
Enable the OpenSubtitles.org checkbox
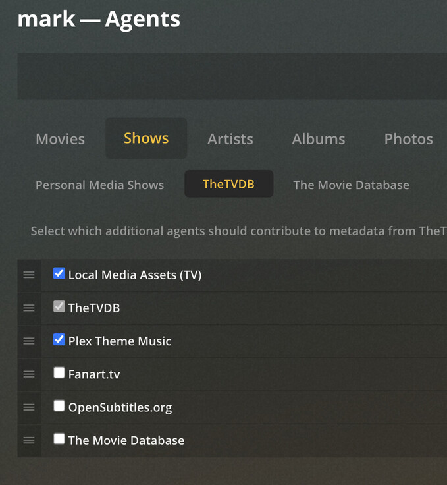[59, 405]
